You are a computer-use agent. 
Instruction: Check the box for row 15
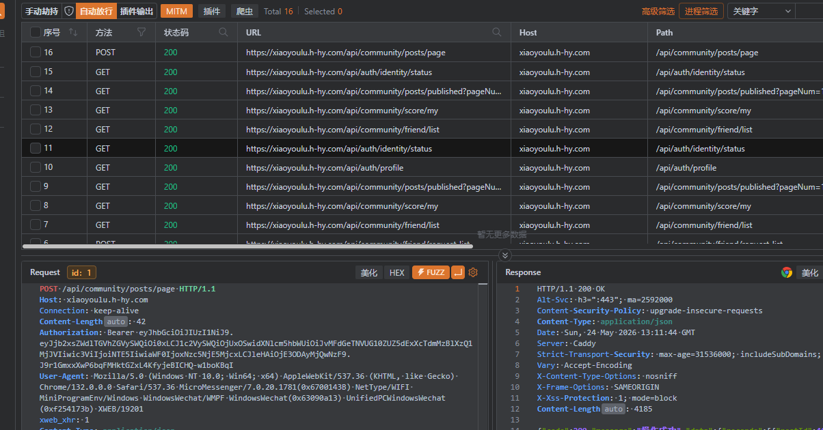click(36, 72)
